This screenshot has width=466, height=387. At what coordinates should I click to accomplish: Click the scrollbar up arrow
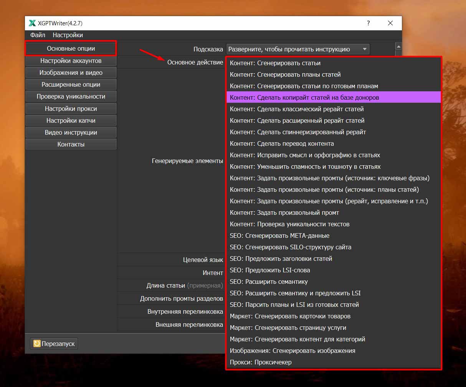[x=398, y=46]
